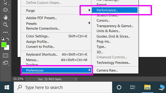Viewport: 166px width, 93px height.
Task: Open Plug-ins preferences
Action: pos(104,42)
